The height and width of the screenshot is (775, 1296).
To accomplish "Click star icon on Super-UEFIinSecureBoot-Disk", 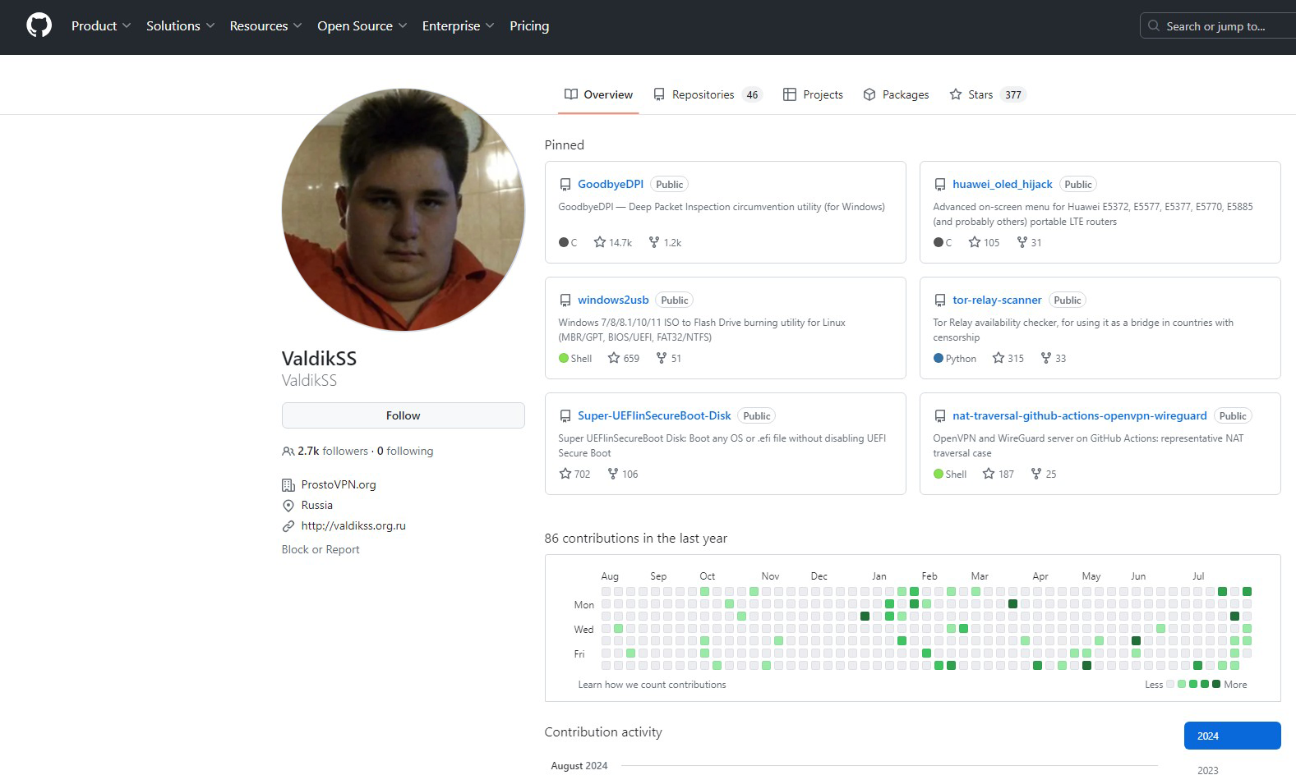I will coord(565,474).
